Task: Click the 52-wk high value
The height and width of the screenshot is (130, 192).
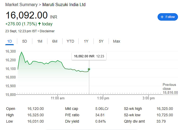Action: [x=165, y=109]
